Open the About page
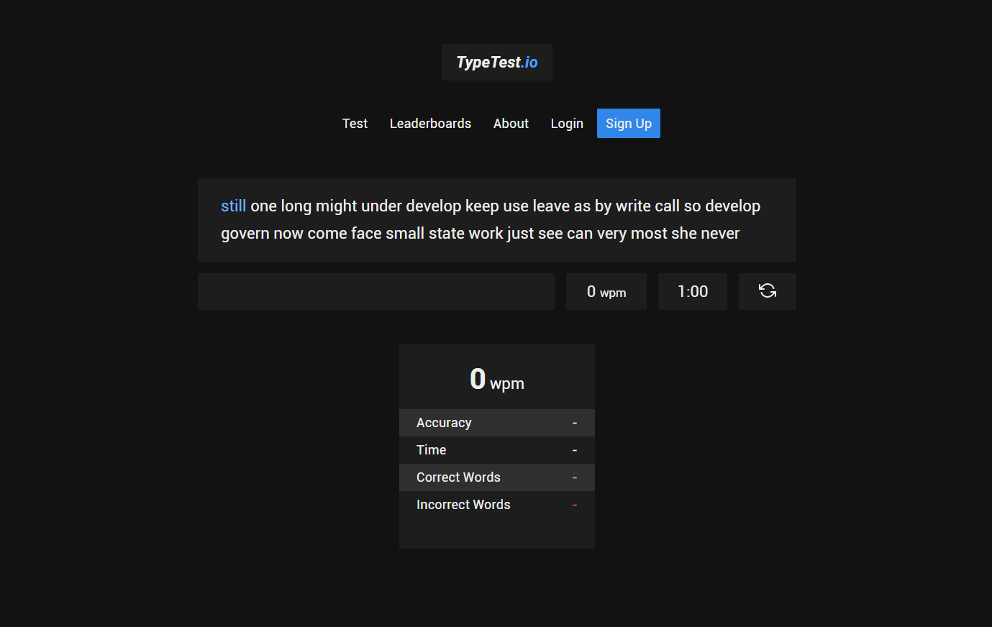Screen dimensions: 992x627 tap(511, 124)
